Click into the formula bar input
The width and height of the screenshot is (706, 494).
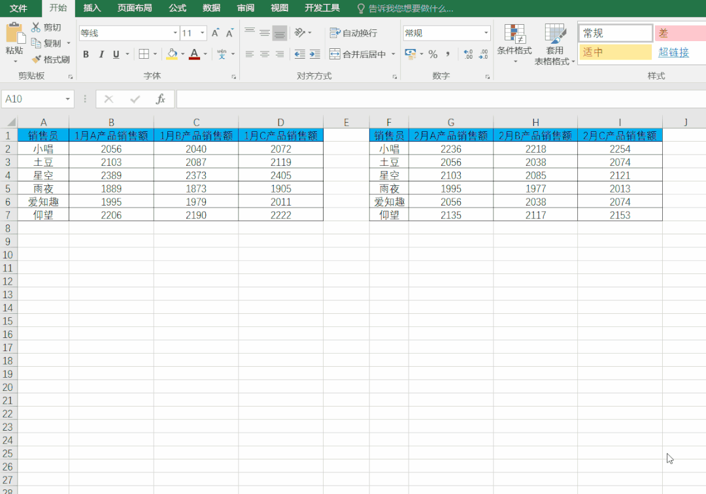[441, 99]
